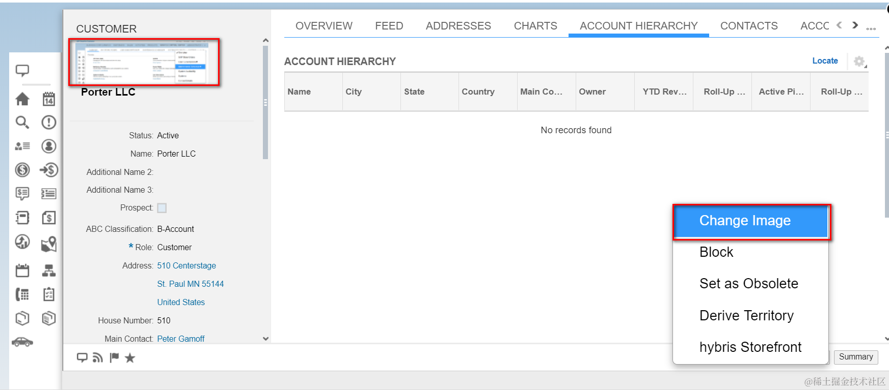
Task: Open the tab overflow three-dots menu
Action: (871, 28)
